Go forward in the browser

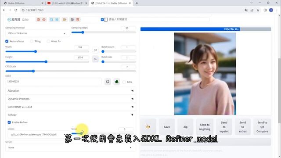click(10, 10)
